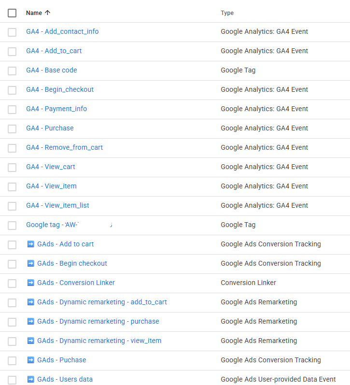The width and height of the screenshot is (350, 385).
Task: Open the GA4 - View_item tag
Action: pos(51,186)
